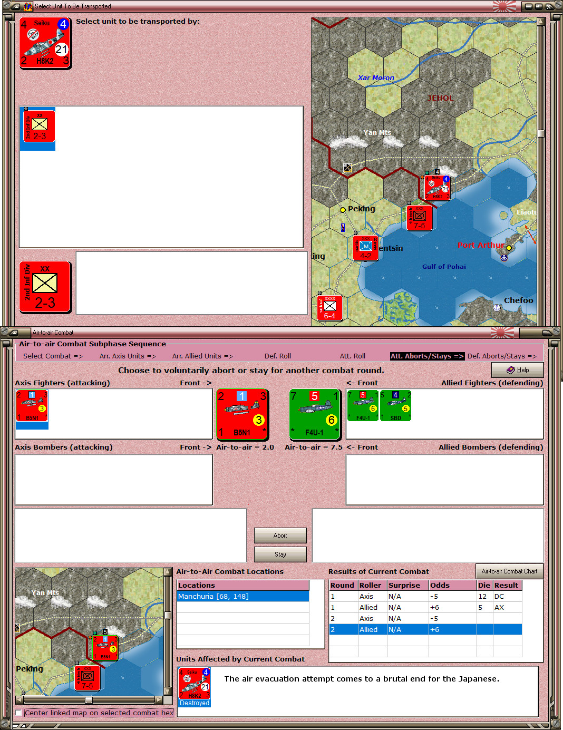Click the H8K2 Seiku transport unit counter
Screen dimensions: 563x730
[45, 43]
